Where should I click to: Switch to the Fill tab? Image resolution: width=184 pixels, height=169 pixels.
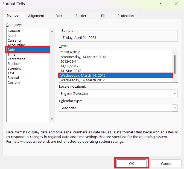coord(103,16)
